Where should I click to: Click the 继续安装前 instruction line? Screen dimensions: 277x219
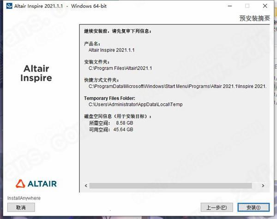(x=118, y=31)
